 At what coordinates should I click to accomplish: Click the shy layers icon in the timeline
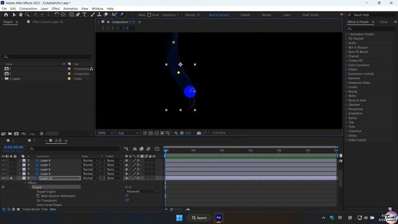point(135,149)
